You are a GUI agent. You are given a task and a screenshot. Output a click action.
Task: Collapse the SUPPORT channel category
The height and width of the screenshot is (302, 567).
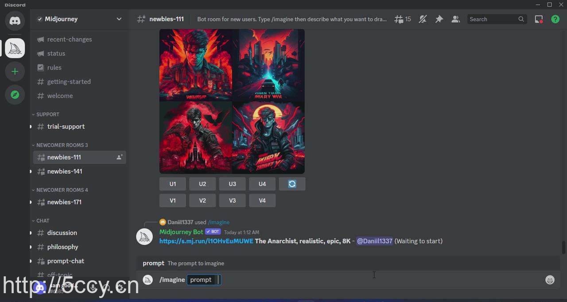coord(47,114)
